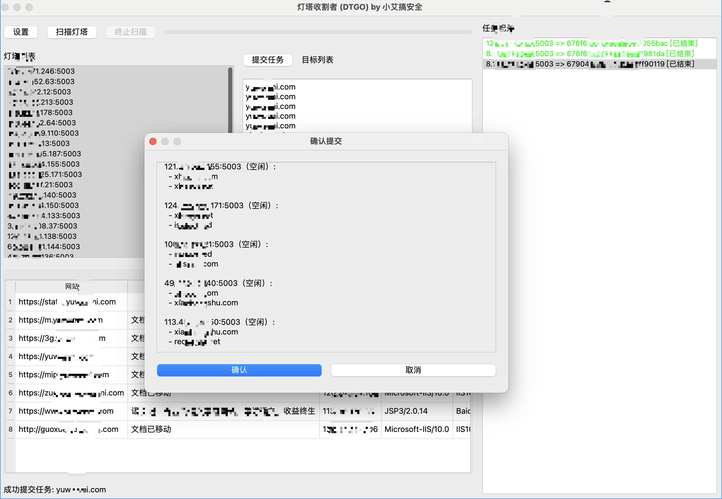Select row 8 guoxue website entry
This screenshot has width=722, height=499.
pyautogui.click(x=69, y=429)
